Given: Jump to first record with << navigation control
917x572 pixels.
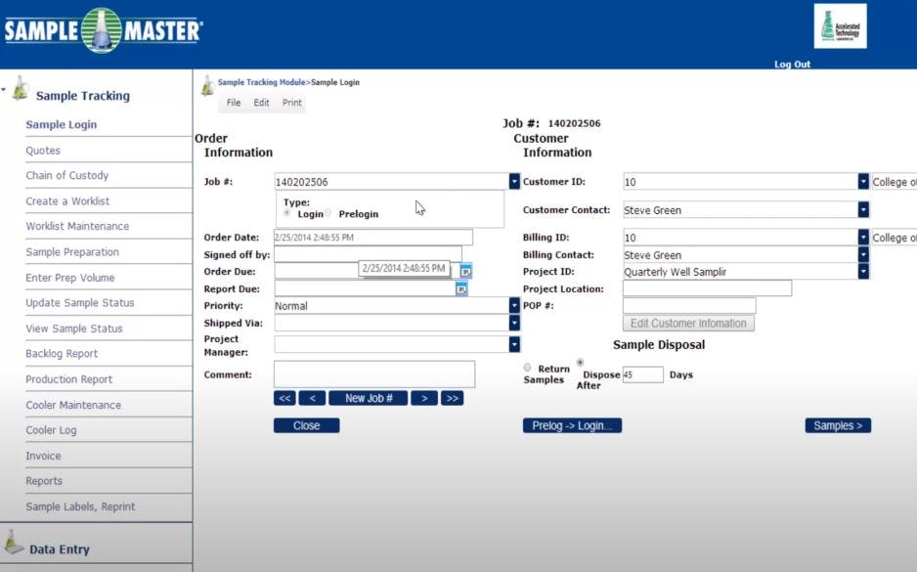Looking at the screenshot, I should [285, 397].
